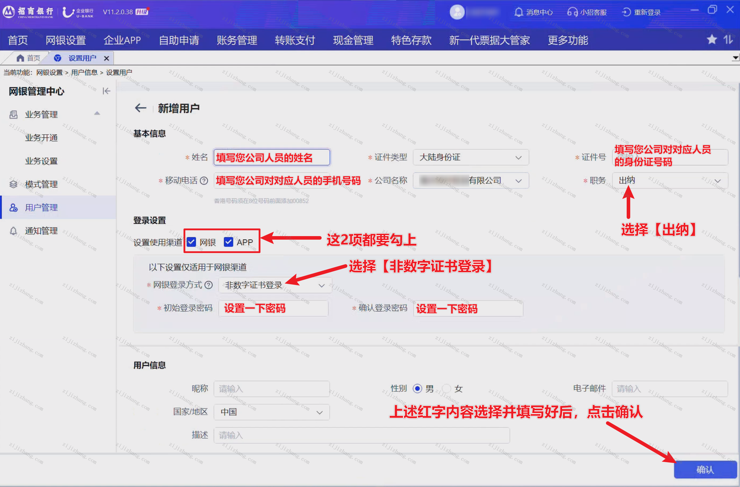Click the back arrow beside 新增用户
The width and height of the screenshot is (740, 487).
click(141, 108)
